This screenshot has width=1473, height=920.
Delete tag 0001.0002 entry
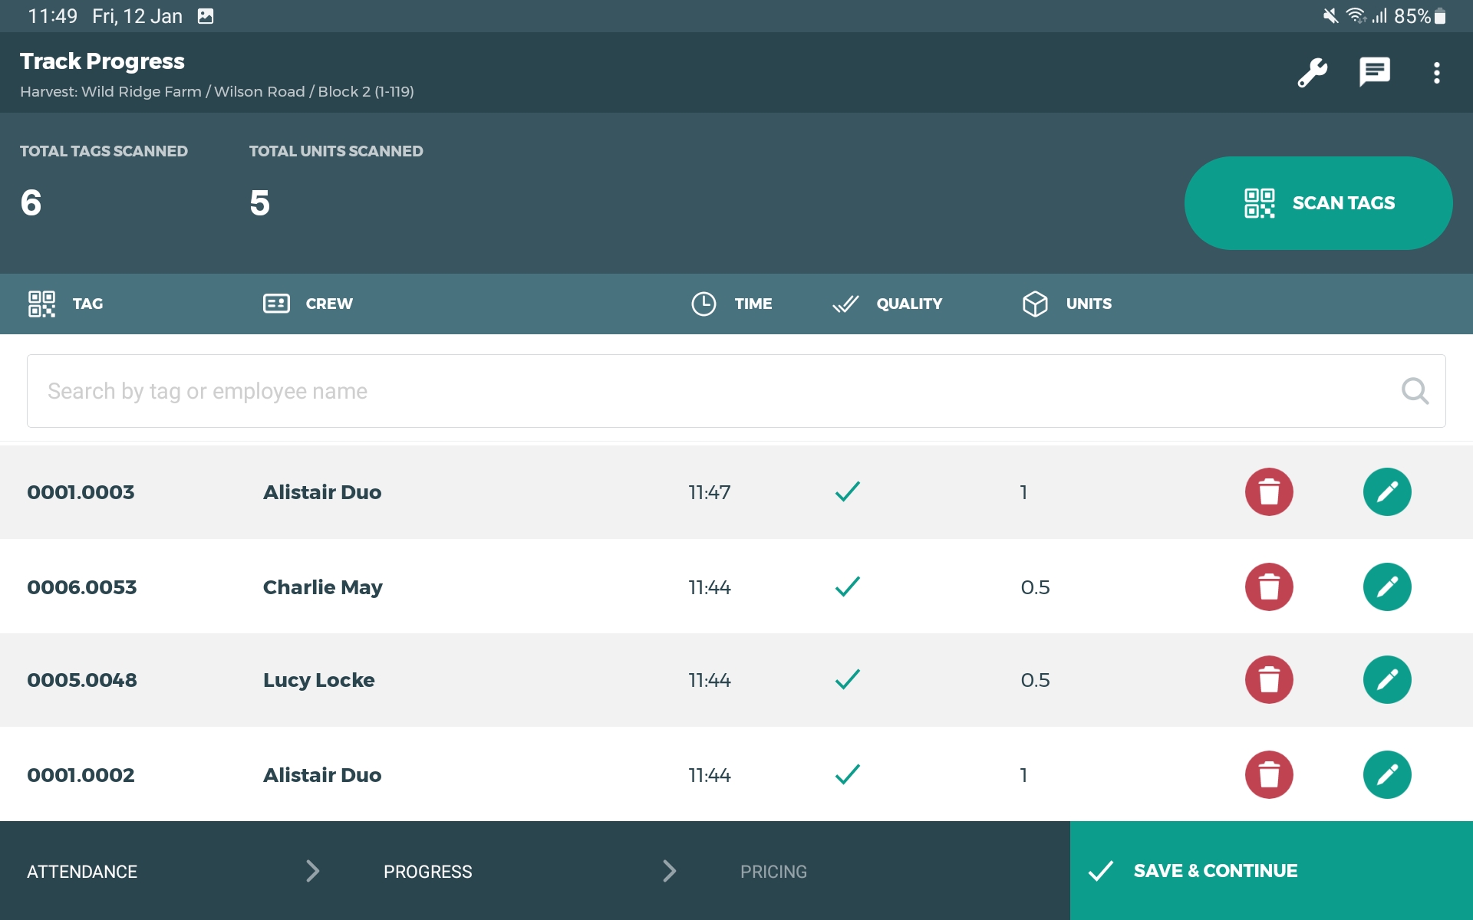click(1268, 775)
